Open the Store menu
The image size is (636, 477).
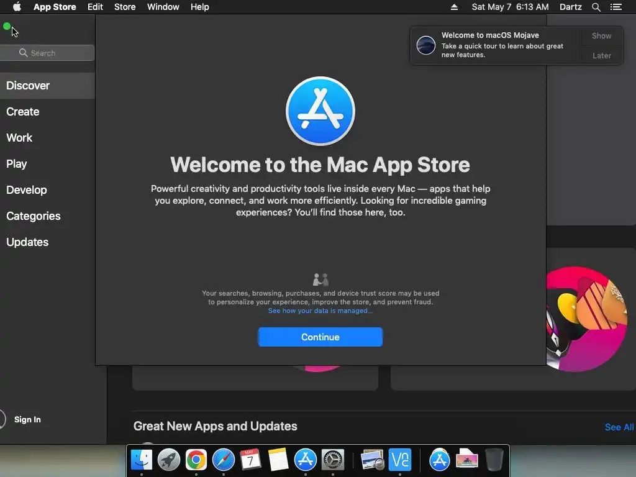(x=125, y=7)
